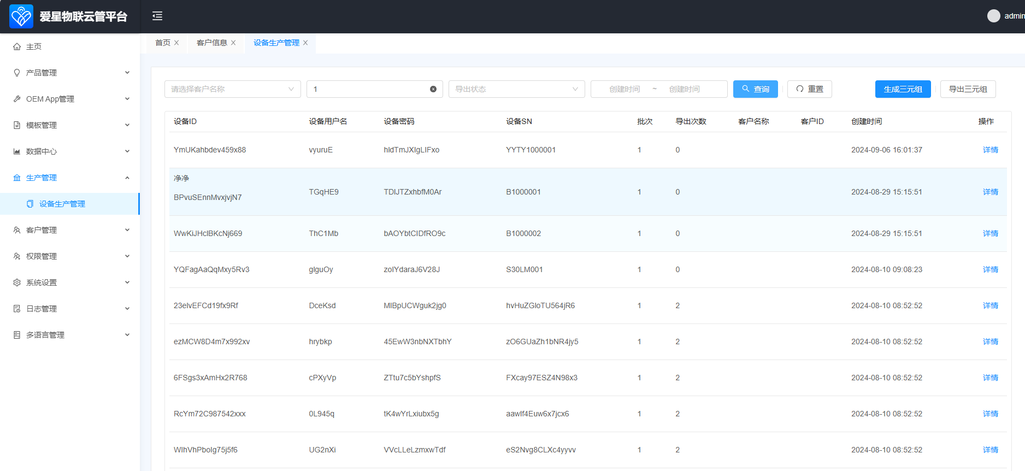The width and height of the screenshot is (1025, 471).
Task: Click the factory icon for 生产管理
Action: tap(17, 178)
